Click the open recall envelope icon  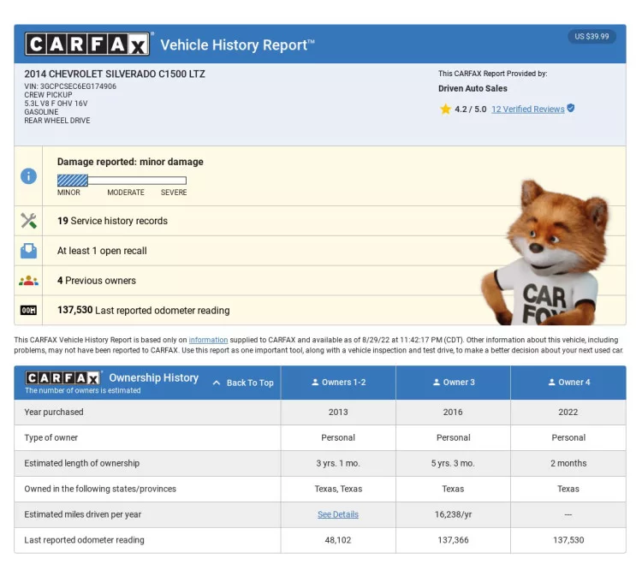pos(28,251)
